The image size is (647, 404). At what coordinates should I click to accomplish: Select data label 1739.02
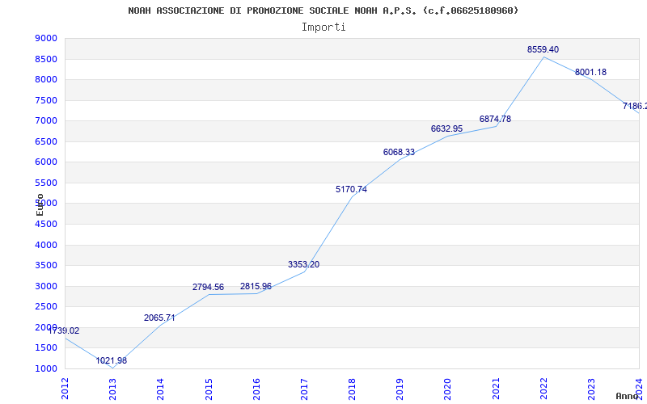64,330
